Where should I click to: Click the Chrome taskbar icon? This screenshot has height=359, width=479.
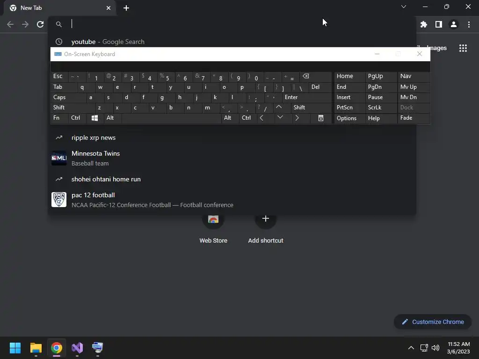click(57, 348)
